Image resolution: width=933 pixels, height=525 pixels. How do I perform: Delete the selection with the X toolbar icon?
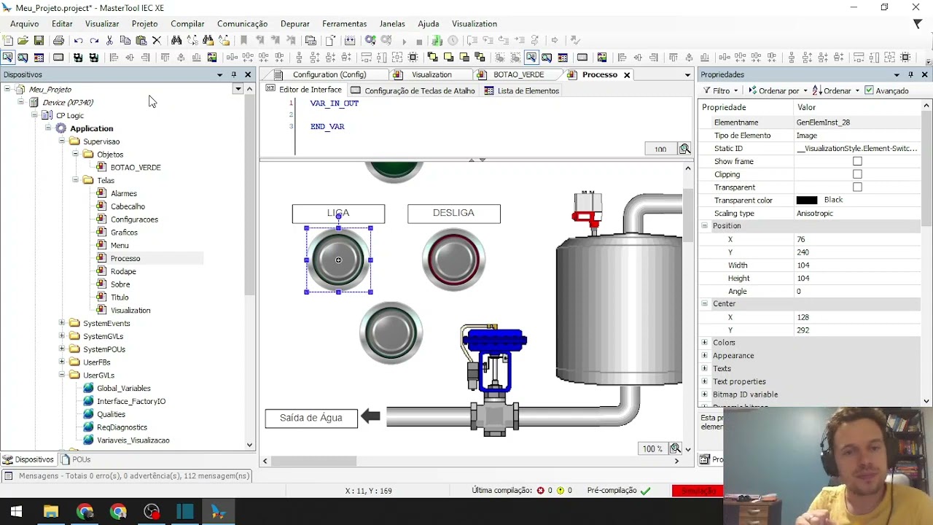click(x=157, y=40)
